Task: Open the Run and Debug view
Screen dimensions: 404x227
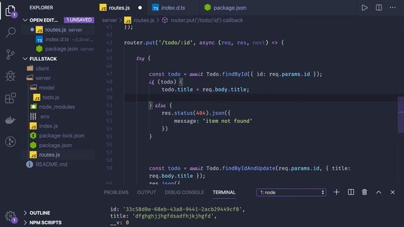Action: (x=10, y=76)
